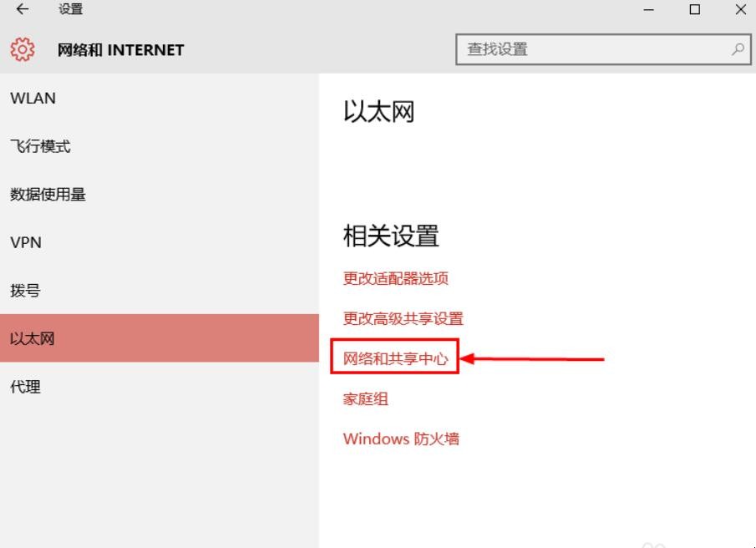This screenshot has width=756, height=548.
Task: Click 更改高级共享设置
Action: tap(403, 318)
